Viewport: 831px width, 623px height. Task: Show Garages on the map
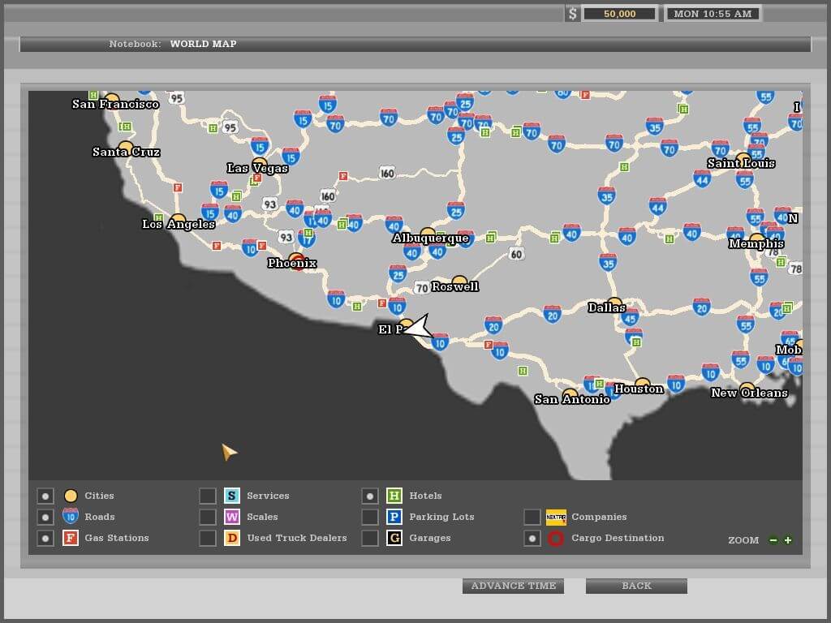[x=370, y=538]
